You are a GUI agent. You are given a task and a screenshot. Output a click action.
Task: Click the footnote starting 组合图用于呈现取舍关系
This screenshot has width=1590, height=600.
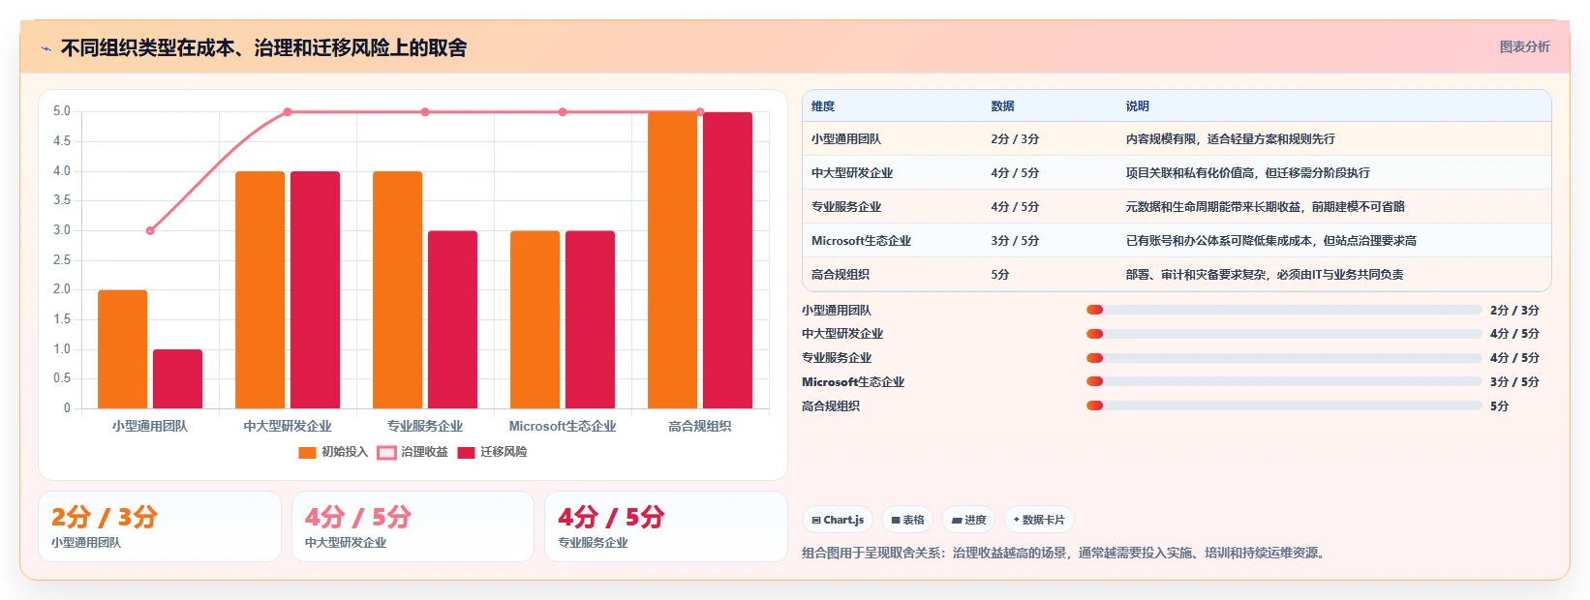pyautogui.click(x=1065, y=554)
